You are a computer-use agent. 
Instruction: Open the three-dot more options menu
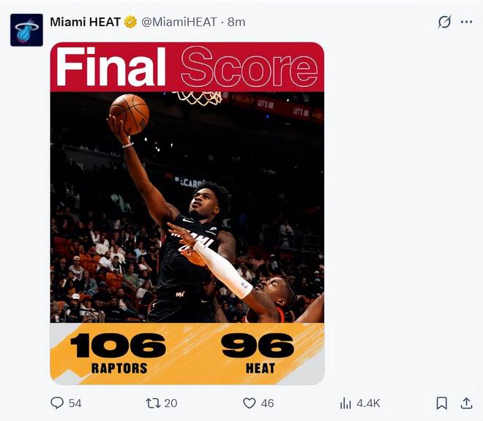pyautogui.click(x=466, y=22)
